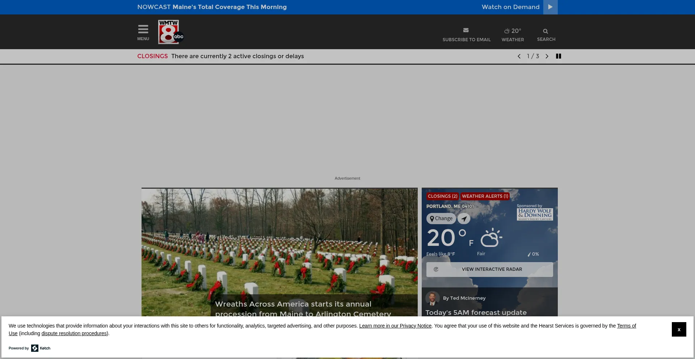Image resolution: width=695 pixels, height=359 pixels.
Task: Open the dispute resolution procedures link
Action: pos(73,333)
